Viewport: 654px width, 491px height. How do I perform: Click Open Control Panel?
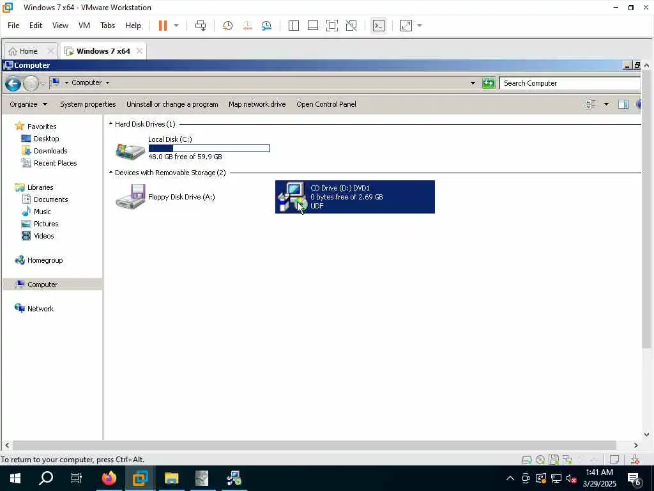coord(326,104)
